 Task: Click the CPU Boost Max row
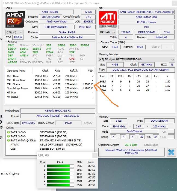(50, 80)
